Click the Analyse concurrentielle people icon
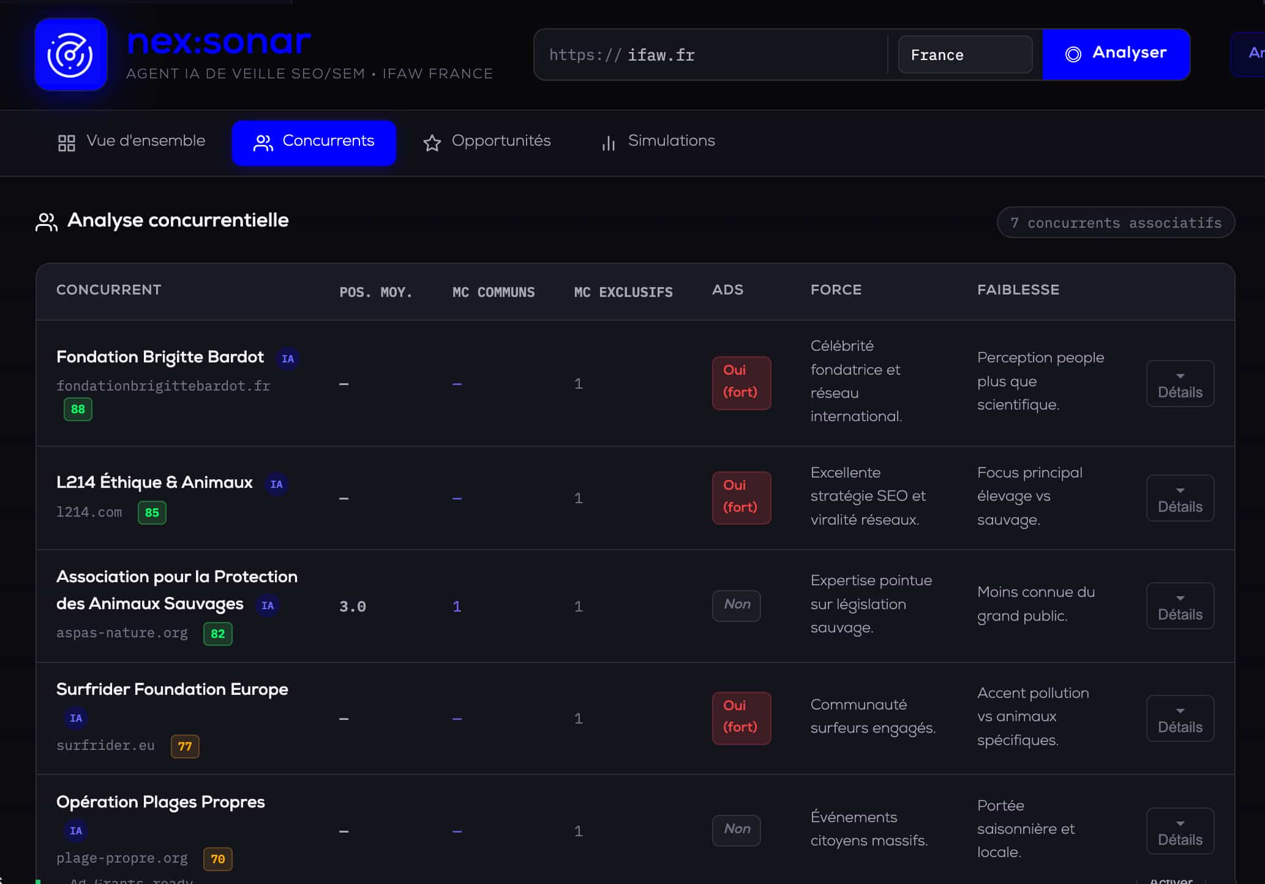 pos(47,222)
